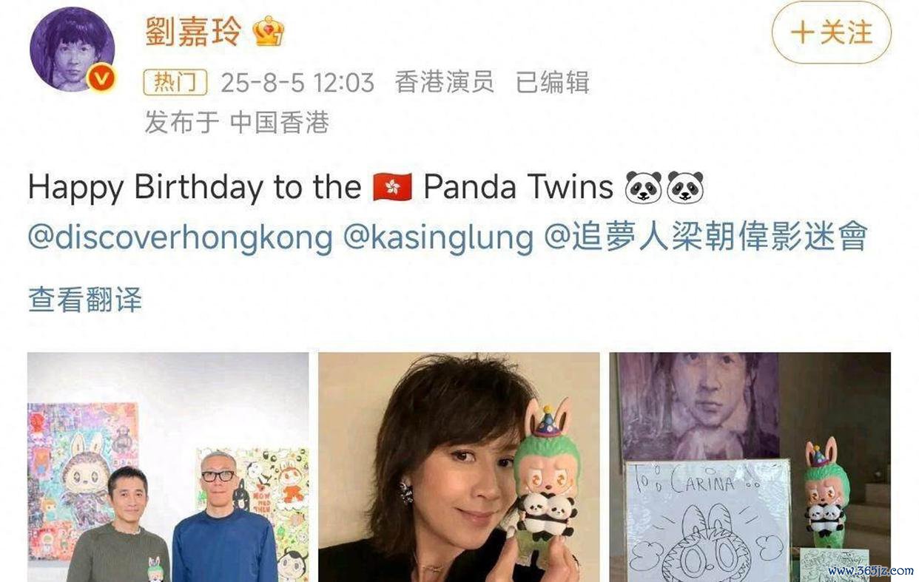Open photo with To Carina drawing

tap(750, 467)
